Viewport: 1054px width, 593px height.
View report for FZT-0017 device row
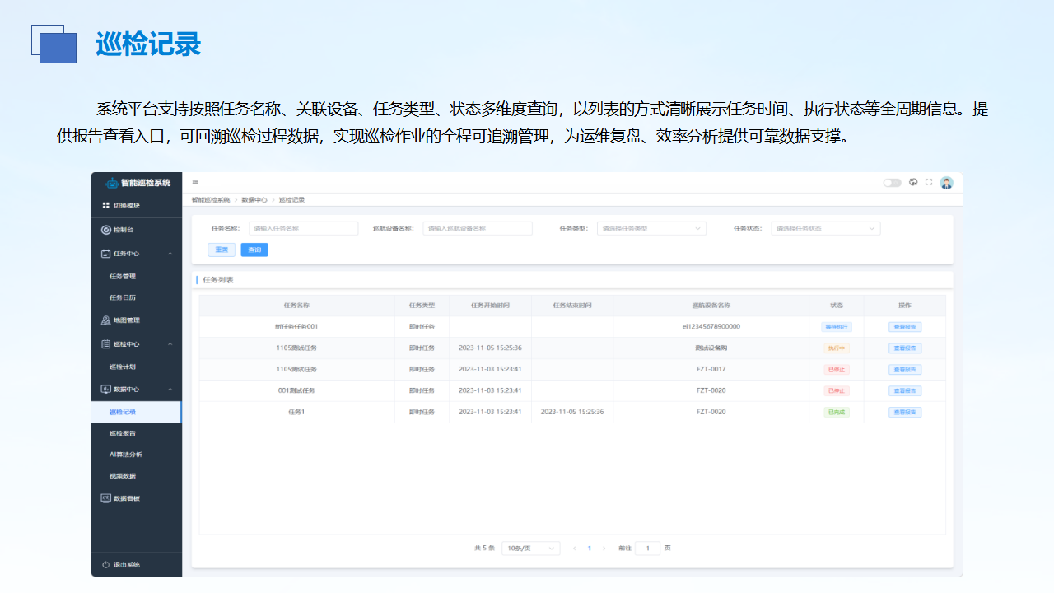pos(905,370)
